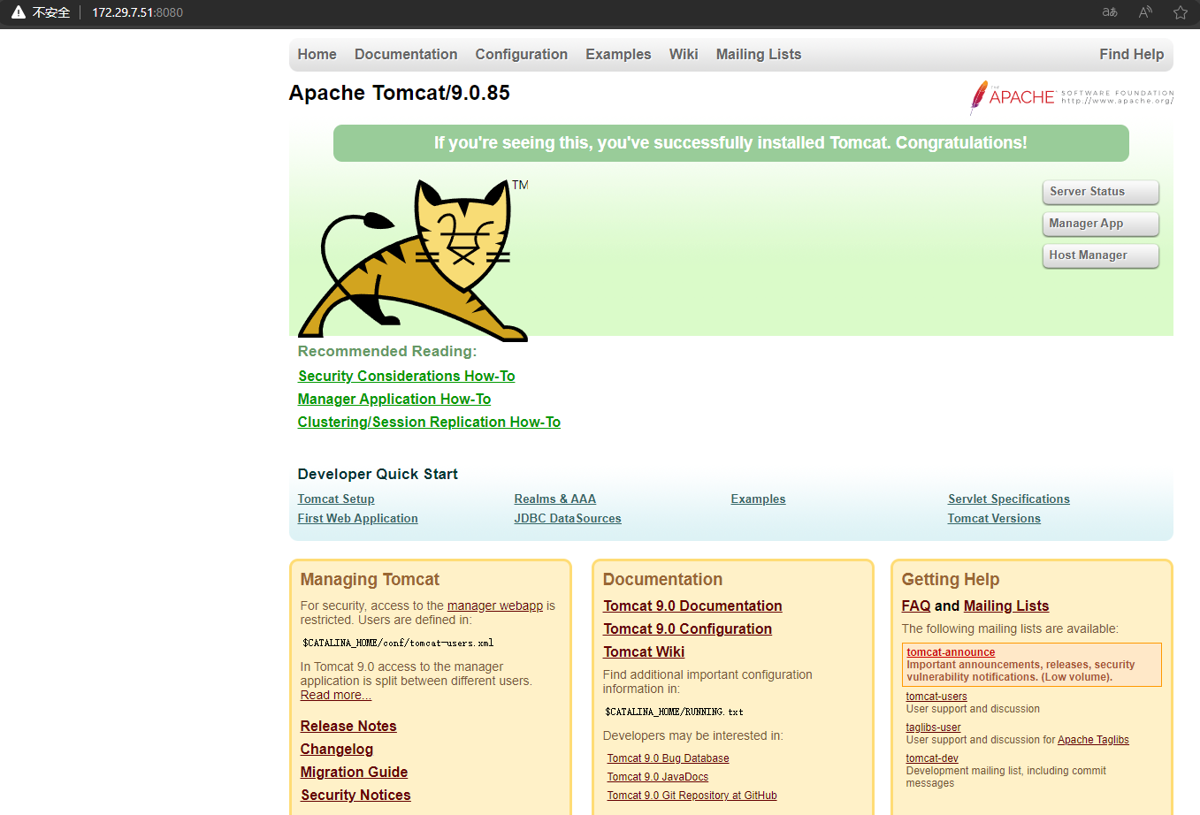1200x815 pixels.
Task: Open Tomcat 9.0 Bug Database link
Action: coord(668,758)
